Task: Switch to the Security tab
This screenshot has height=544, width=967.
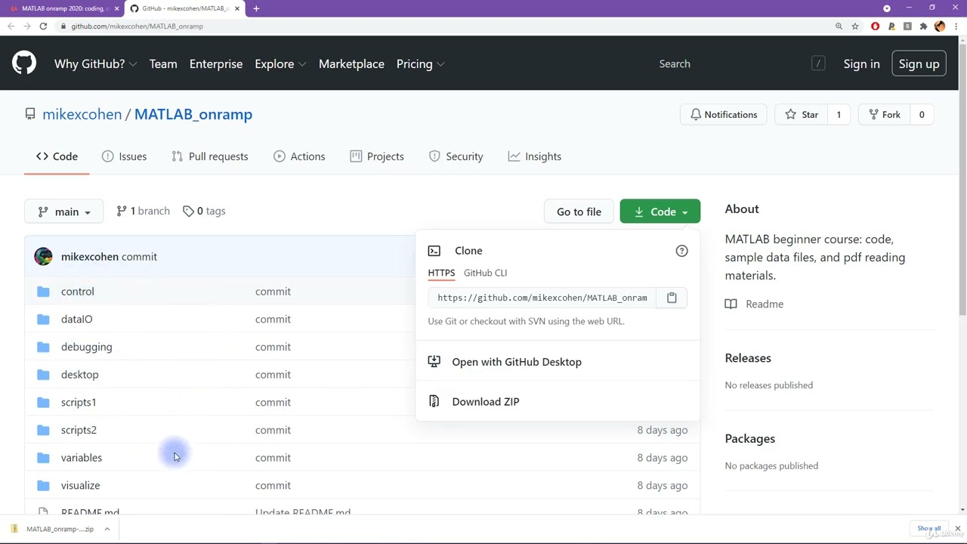Action: pyautogui.click(x=456, y=156)
